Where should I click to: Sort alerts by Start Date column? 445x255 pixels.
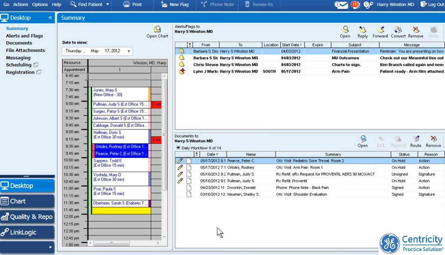(293, 45)
